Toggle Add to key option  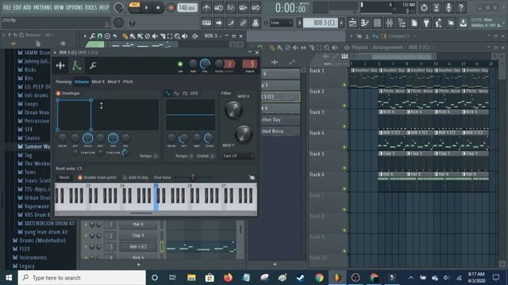tap(125, 177)
